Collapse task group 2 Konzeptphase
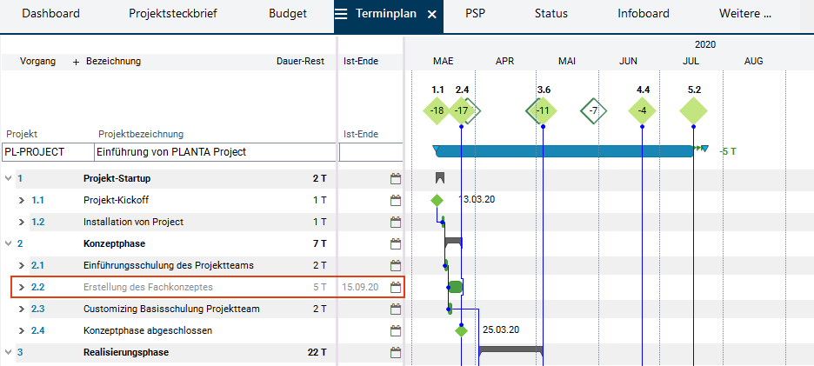The width and height of the screenshot is (814, 366). tap(9, 243)
